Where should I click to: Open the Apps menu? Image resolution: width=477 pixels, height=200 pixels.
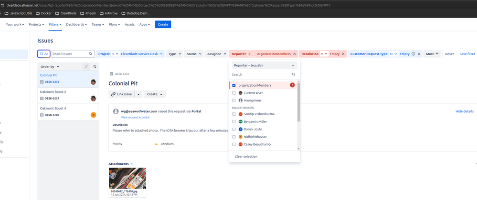pyautogui.click(x=145, y=24)
